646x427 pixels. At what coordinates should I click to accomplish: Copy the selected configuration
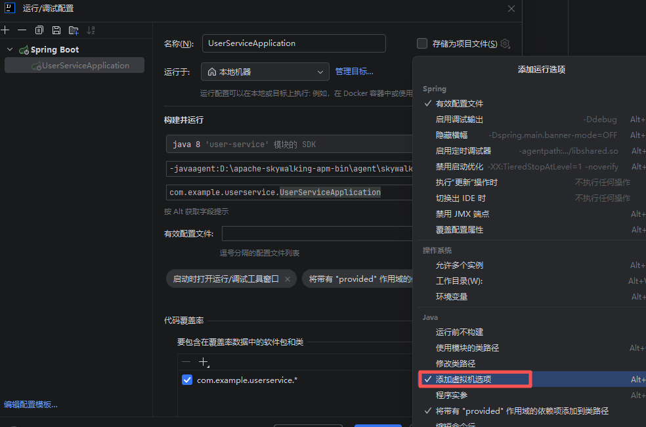pyautogui.click(x=39, y=30)
